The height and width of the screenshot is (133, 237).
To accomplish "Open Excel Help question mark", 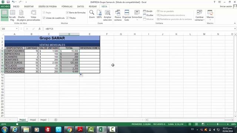I will click(214, 2).
